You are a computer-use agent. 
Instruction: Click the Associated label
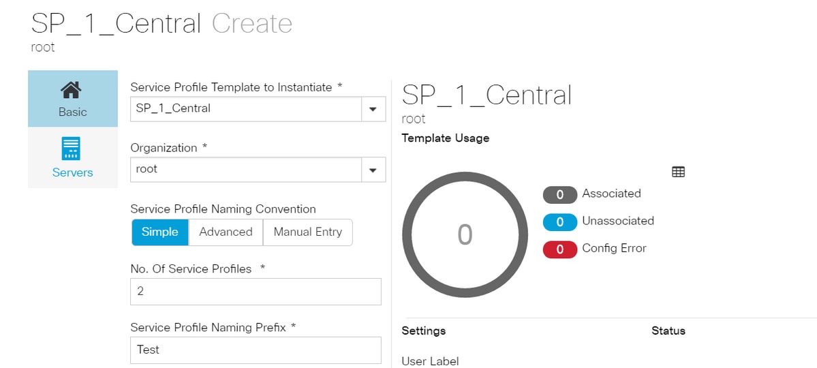tap(611, 194)
